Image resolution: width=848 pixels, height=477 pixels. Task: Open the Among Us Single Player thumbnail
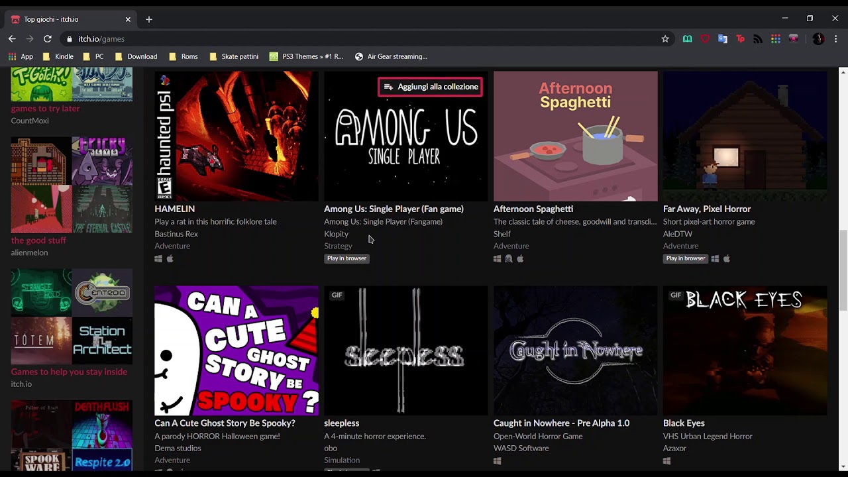(406, 136)
